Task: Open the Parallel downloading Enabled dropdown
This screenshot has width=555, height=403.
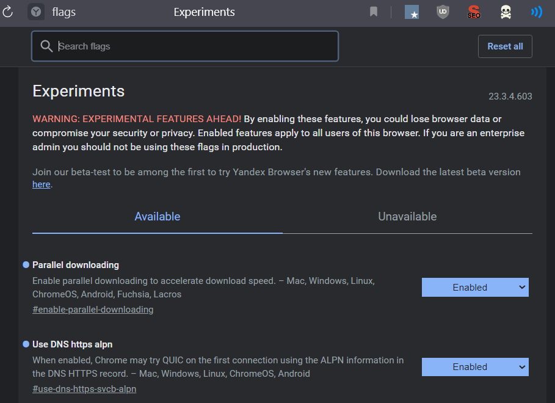Action: coord(475,287)
